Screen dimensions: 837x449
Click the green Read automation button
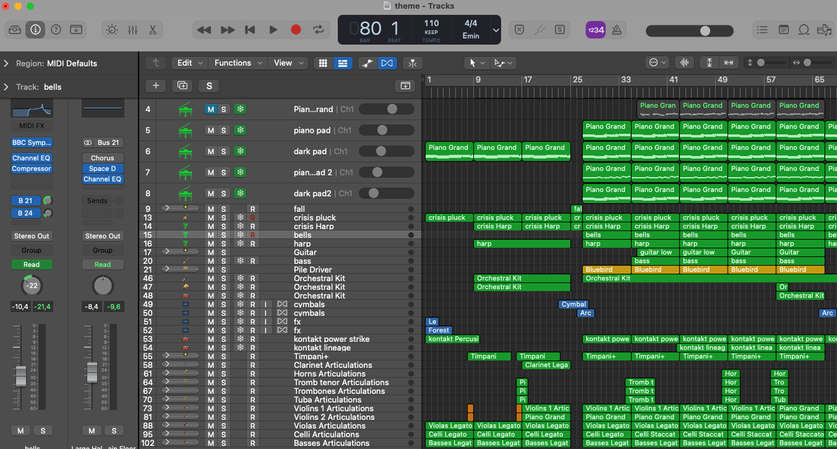tap(32, 264)
